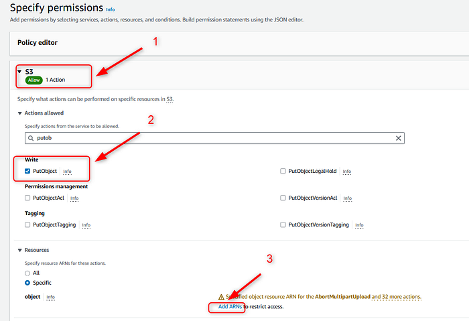The image size is (469, 321).
Task: Enable the PutObjectLegalHold checkbox
Action: tap(283, 171)
